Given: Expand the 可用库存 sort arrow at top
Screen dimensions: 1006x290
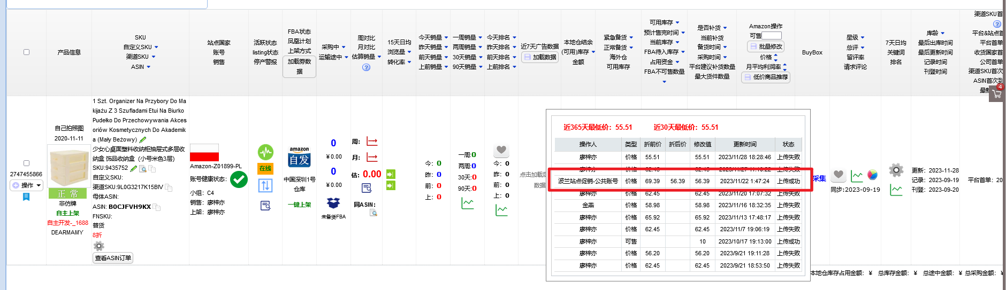Looking at the screenshot, I should [x=677, y=23].
